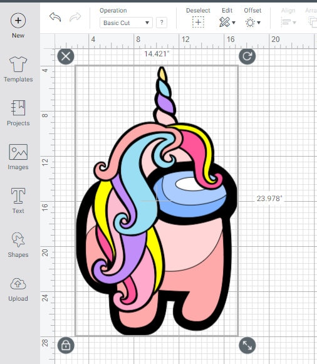Open the Upload cloud panel
Image resolution: width=317 pixels, height=364 pixels.
(x=18, y=289)
